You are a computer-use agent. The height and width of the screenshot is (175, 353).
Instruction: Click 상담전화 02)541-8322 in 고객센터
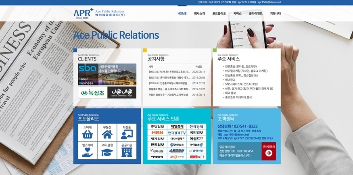238,126
